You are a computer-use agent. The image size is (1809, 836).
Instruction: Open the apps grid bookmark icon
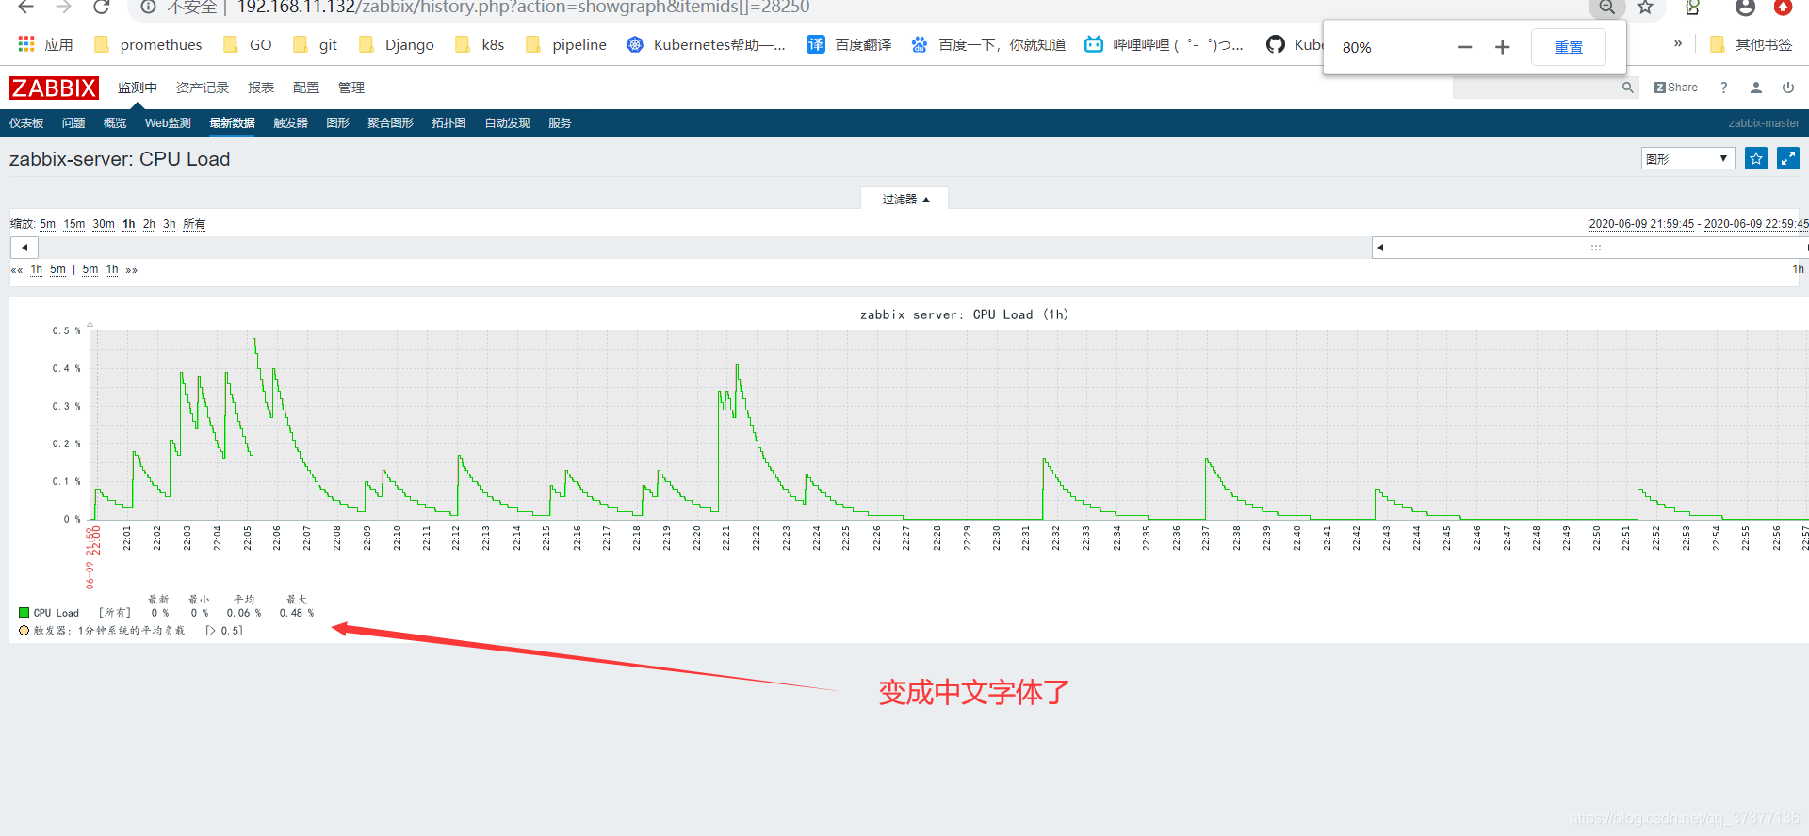(26, 44)
